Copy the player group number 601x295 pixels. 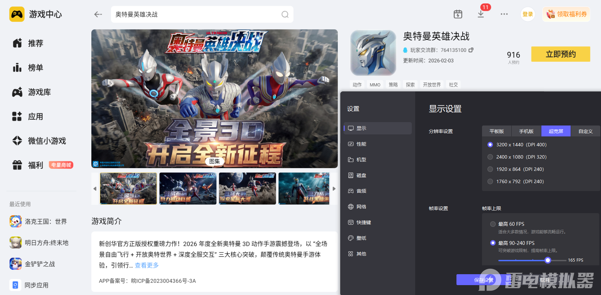point(471,50)
